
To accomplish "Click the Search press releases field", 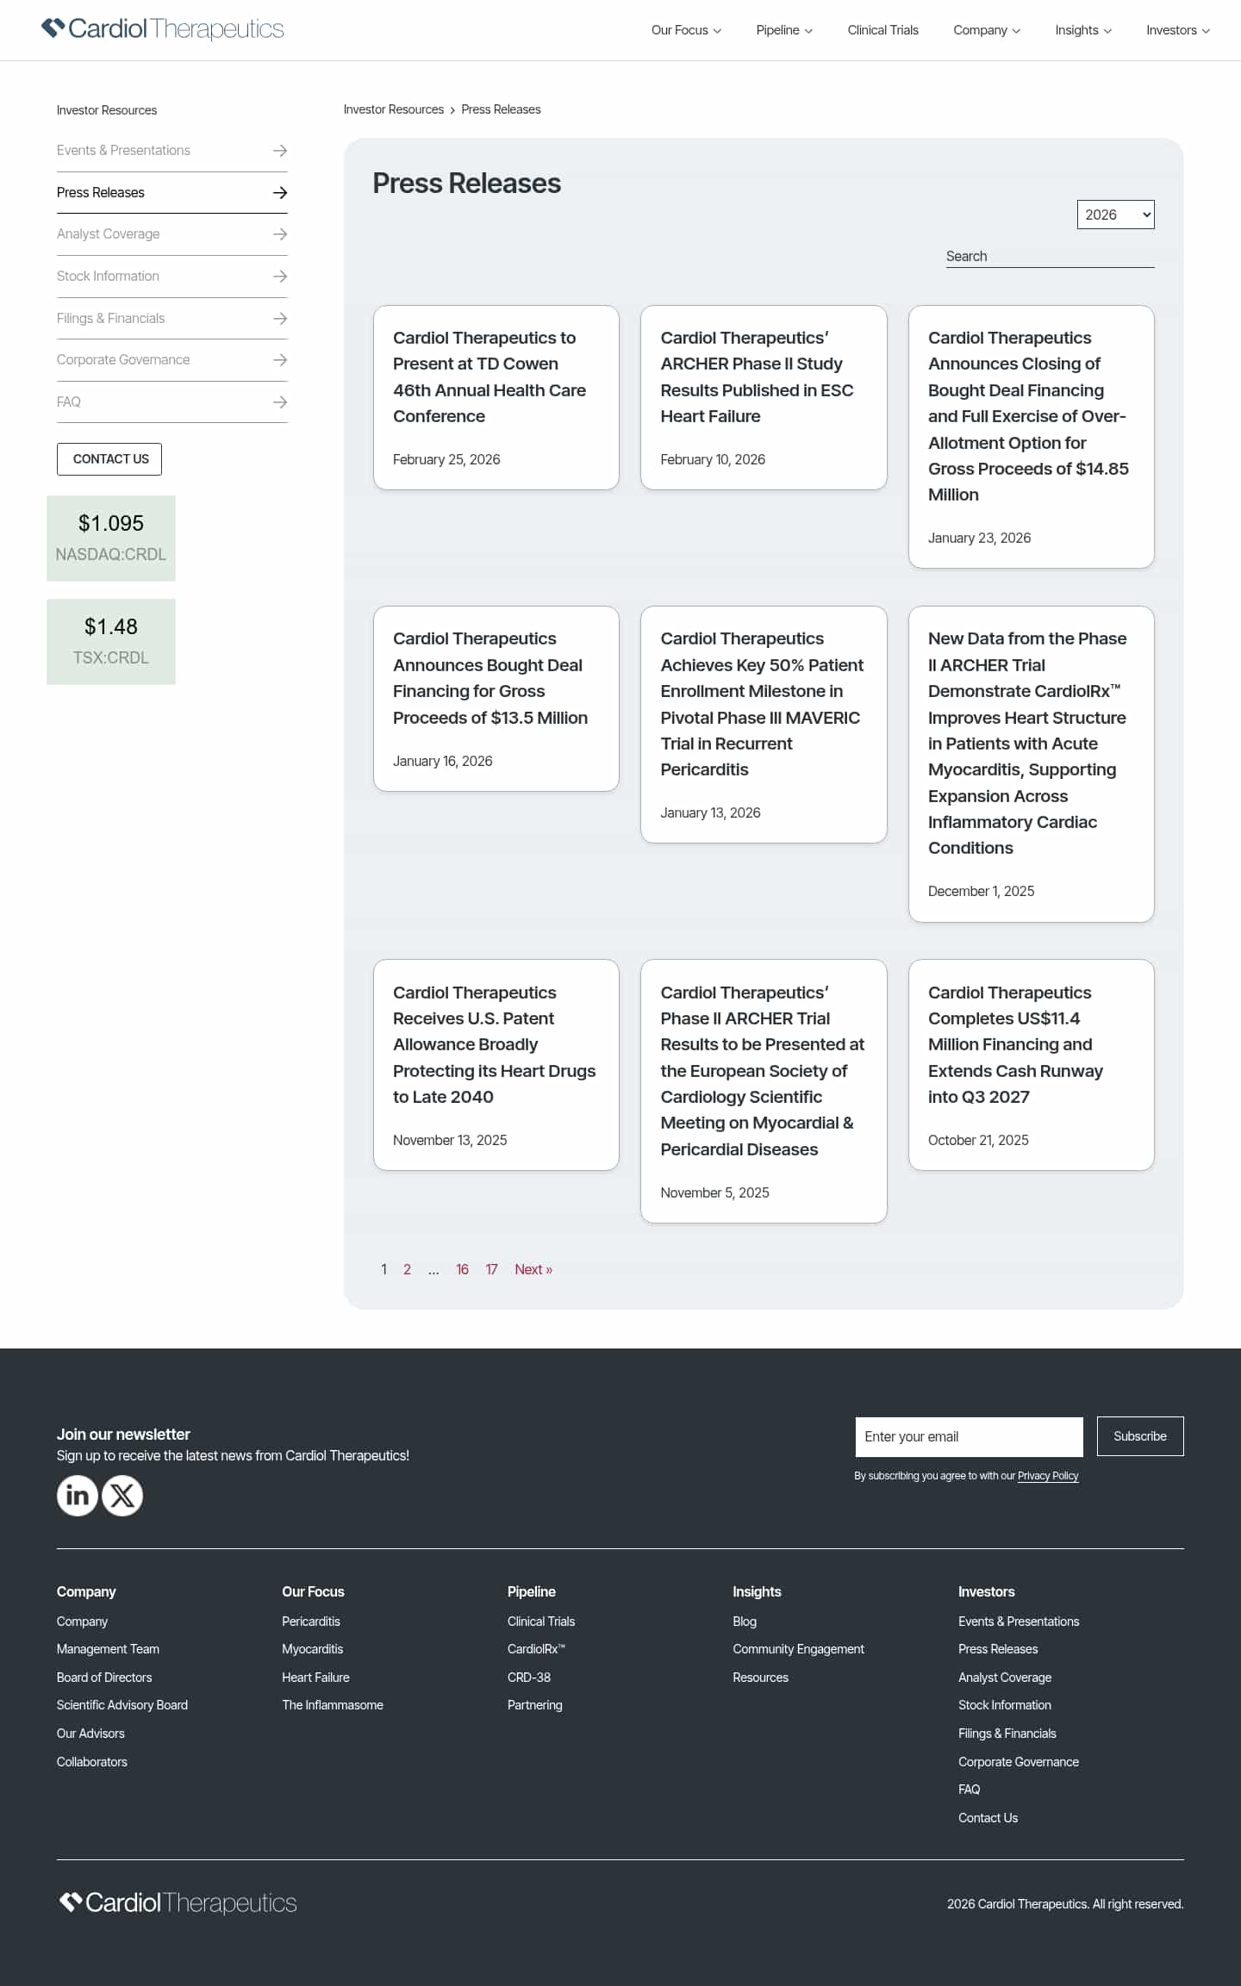I will coord(1050,256).
